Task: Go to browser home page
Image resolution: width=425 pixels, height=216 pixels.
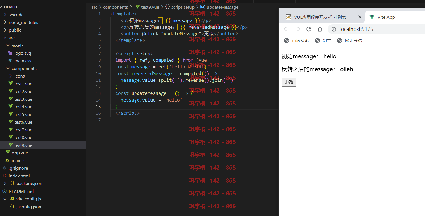Action: pos(320,29)
